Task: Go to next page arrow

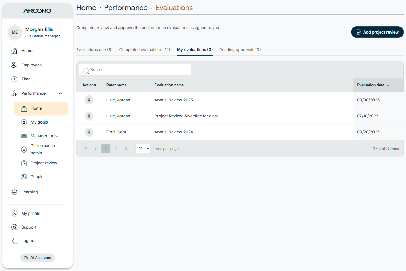Action: coord(116,149)
